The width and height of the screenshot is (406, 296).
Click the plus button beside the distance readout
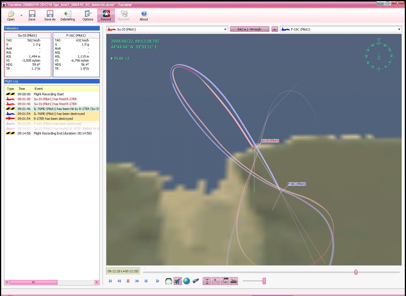click(x=275, y=29)
